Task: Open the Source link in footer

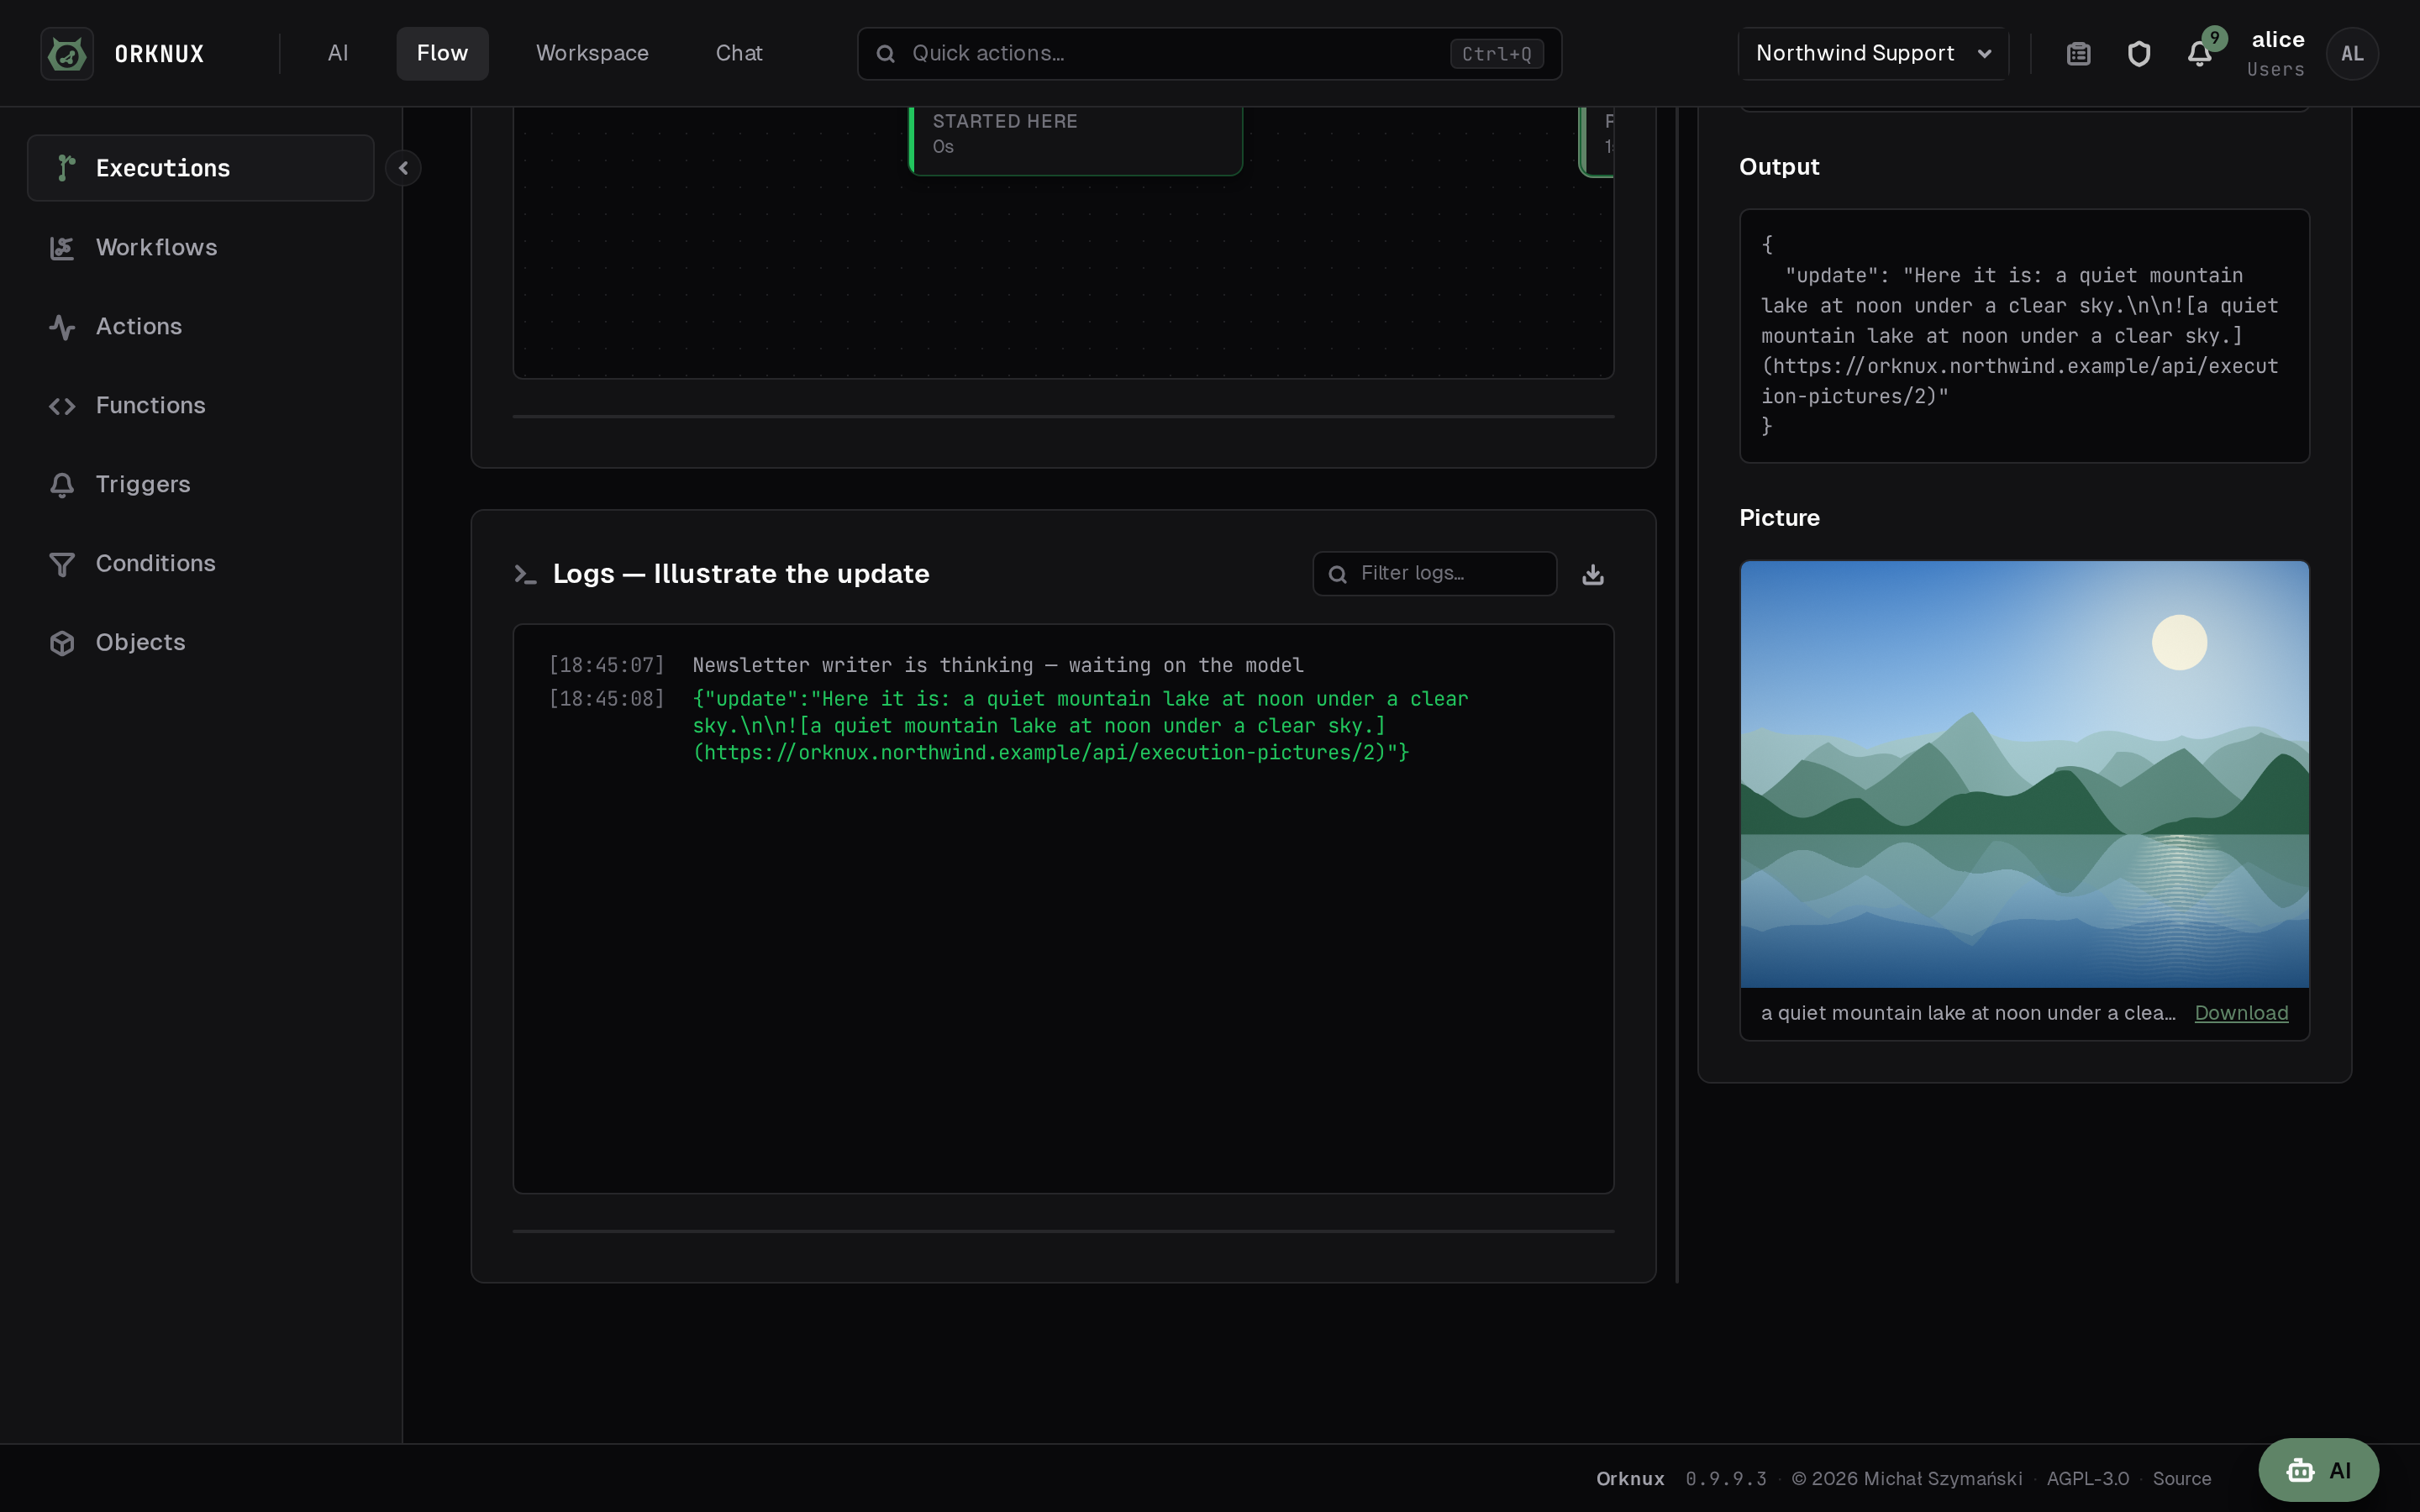Action: pos(2181,1478)
